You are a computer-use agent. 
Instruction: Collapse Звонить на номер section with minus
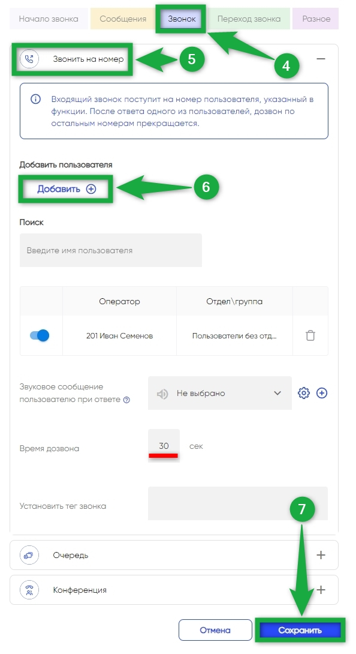321,59
